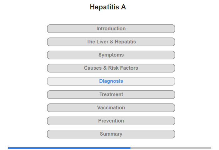The image size is (219, 150).
Task: Jump to the Summary section
Action: coord(111,134)
